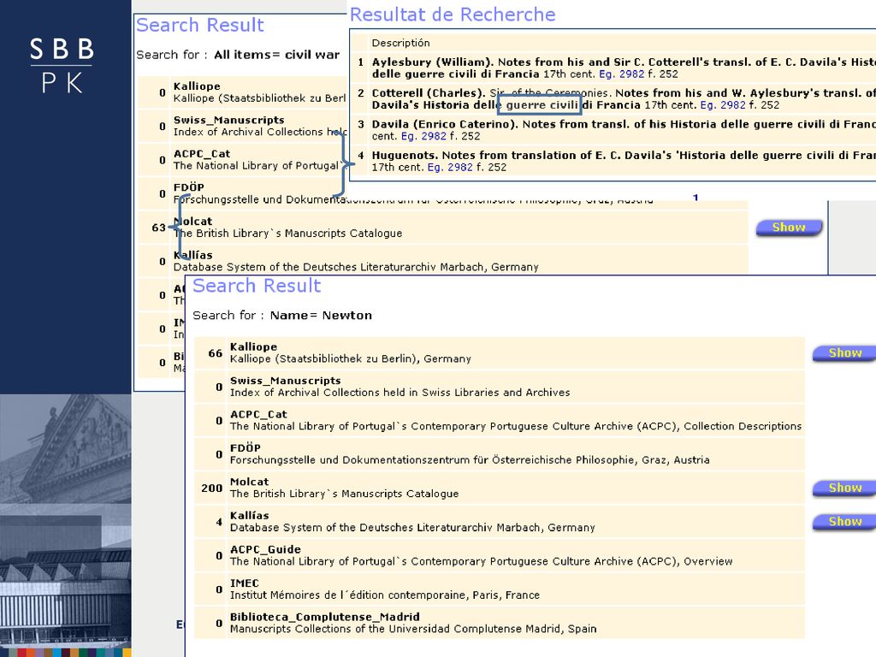
Task: Select Kallías name in Newton results
Action: click(249, 516)
